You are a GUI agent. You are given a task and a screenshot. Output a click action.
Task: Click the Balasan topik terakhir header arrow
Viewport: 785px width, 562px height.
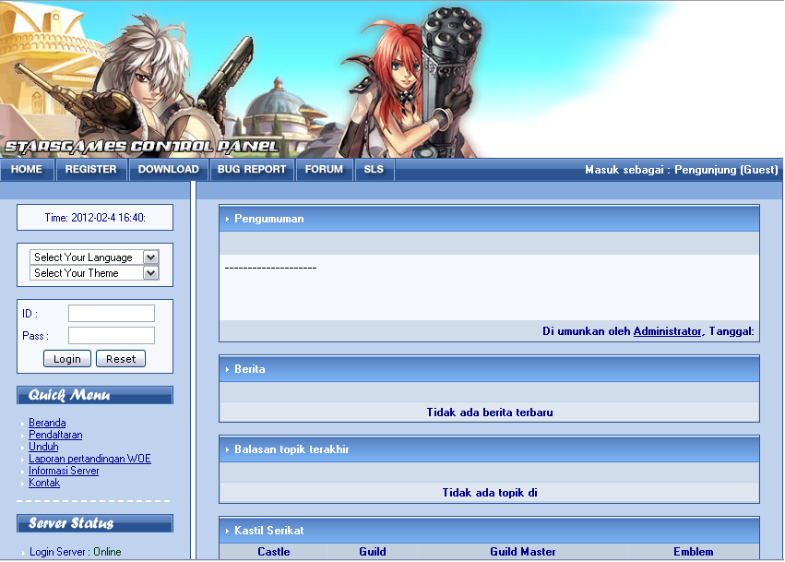click(227, 449)
